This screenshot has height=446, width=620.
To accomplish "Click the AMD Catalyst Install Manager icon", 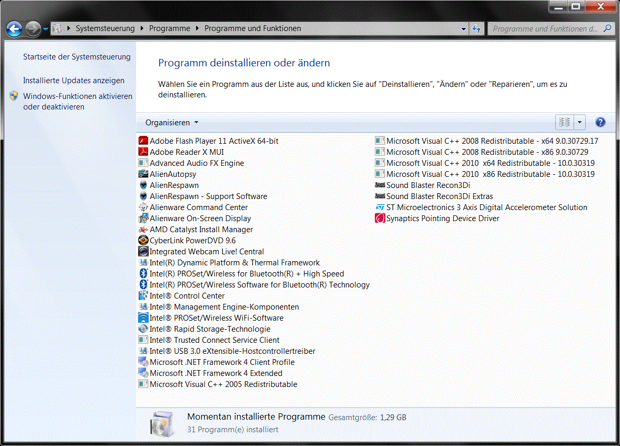I will (x=143, y=229).
